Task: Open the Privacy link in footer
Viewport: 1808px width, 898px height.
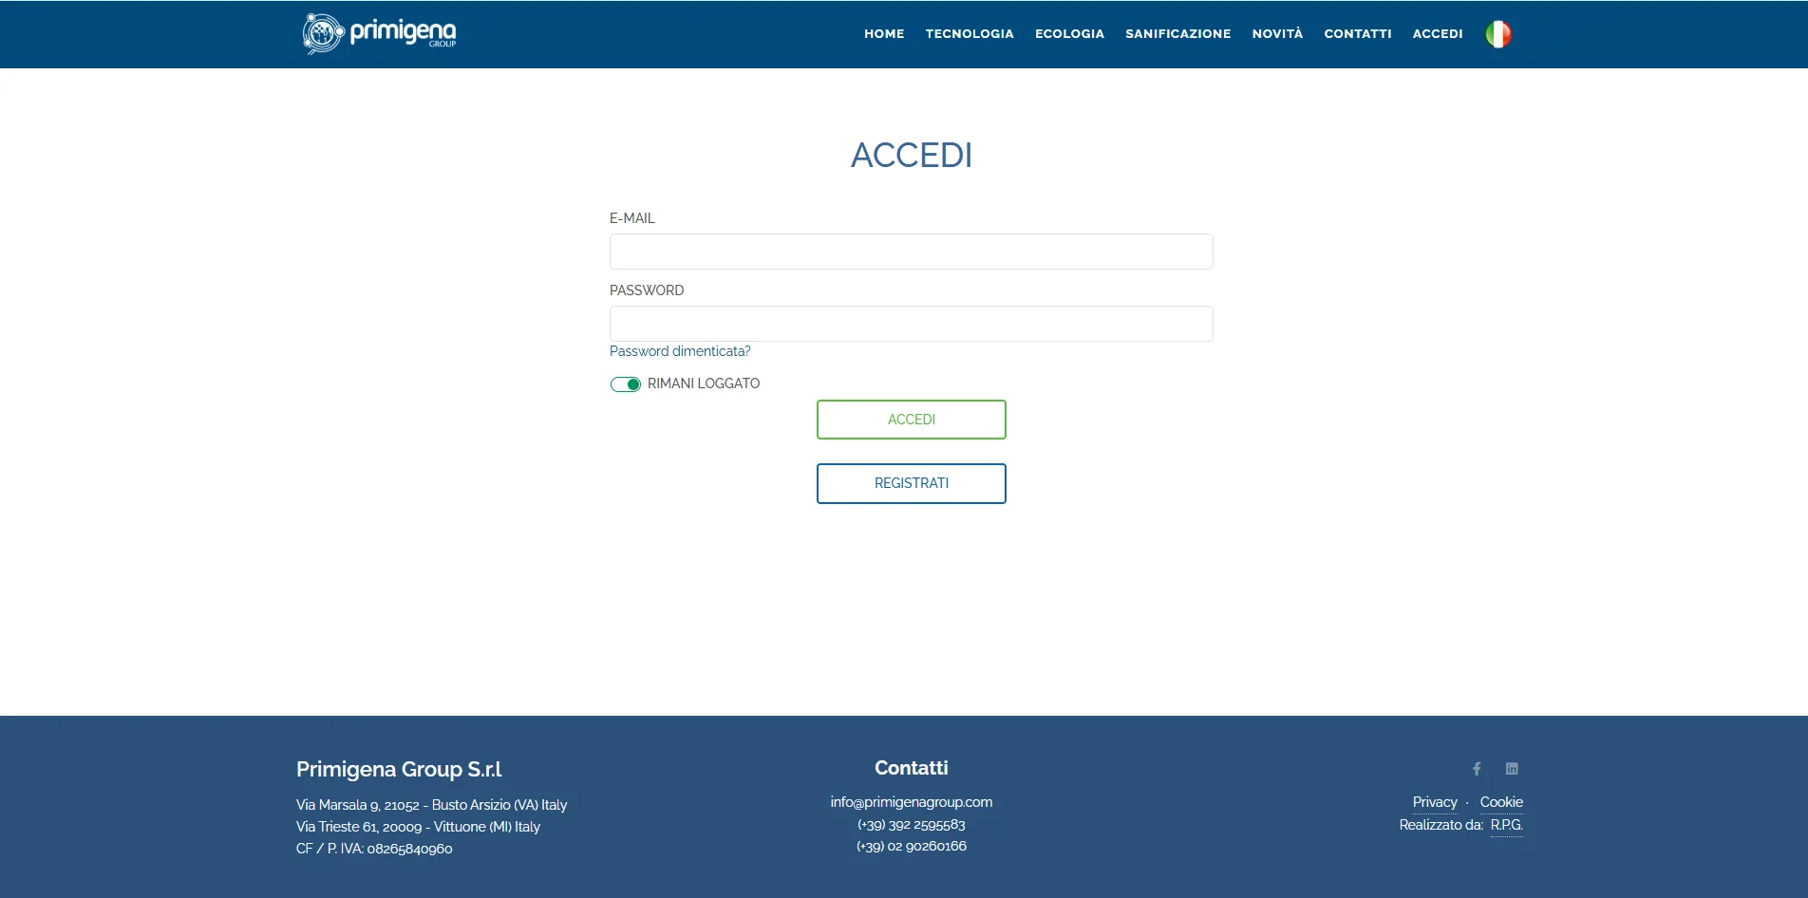Action: click(1435, 802)
